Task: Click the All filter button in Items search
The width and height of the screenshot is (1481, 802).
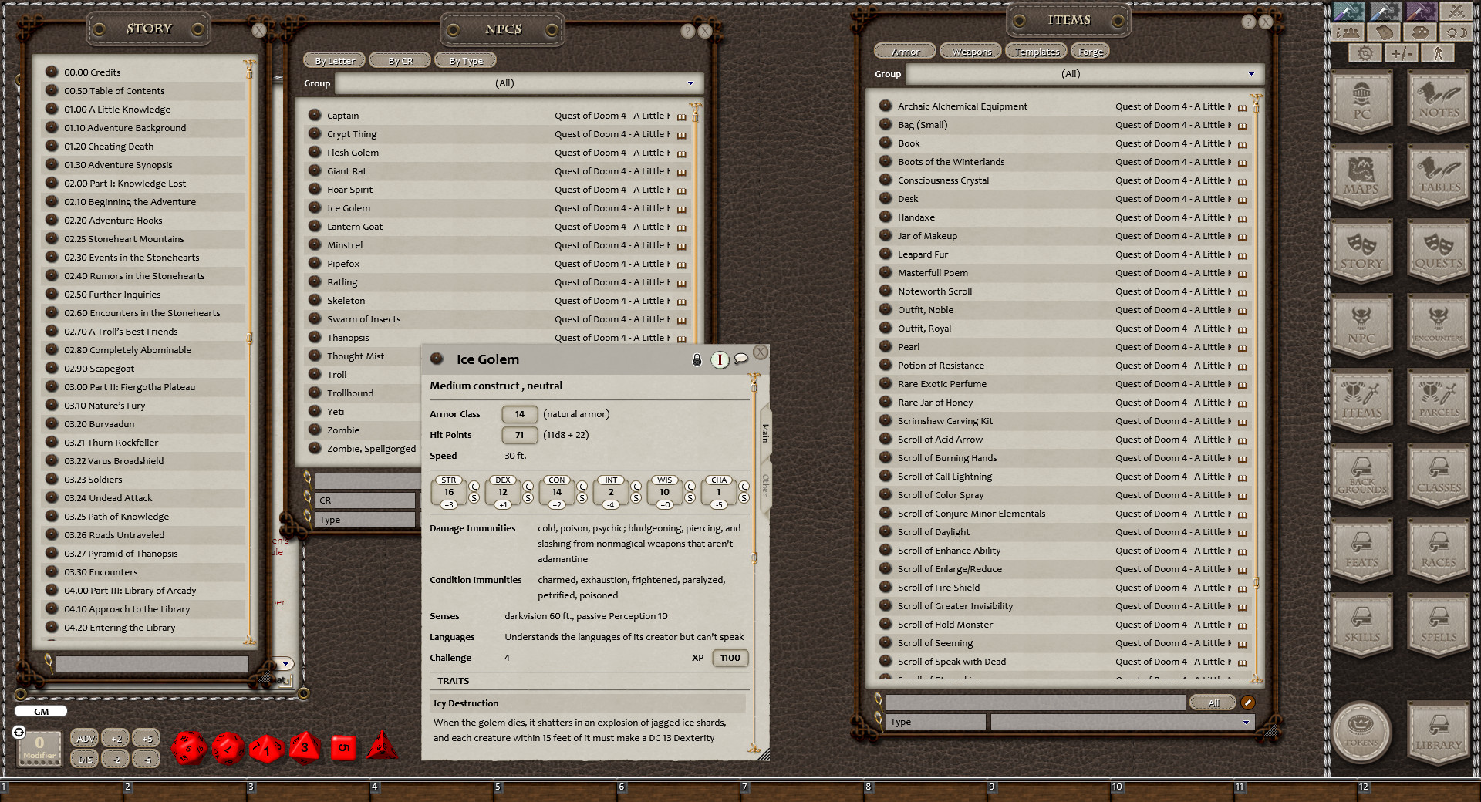Action: [x=1213, y=703]
